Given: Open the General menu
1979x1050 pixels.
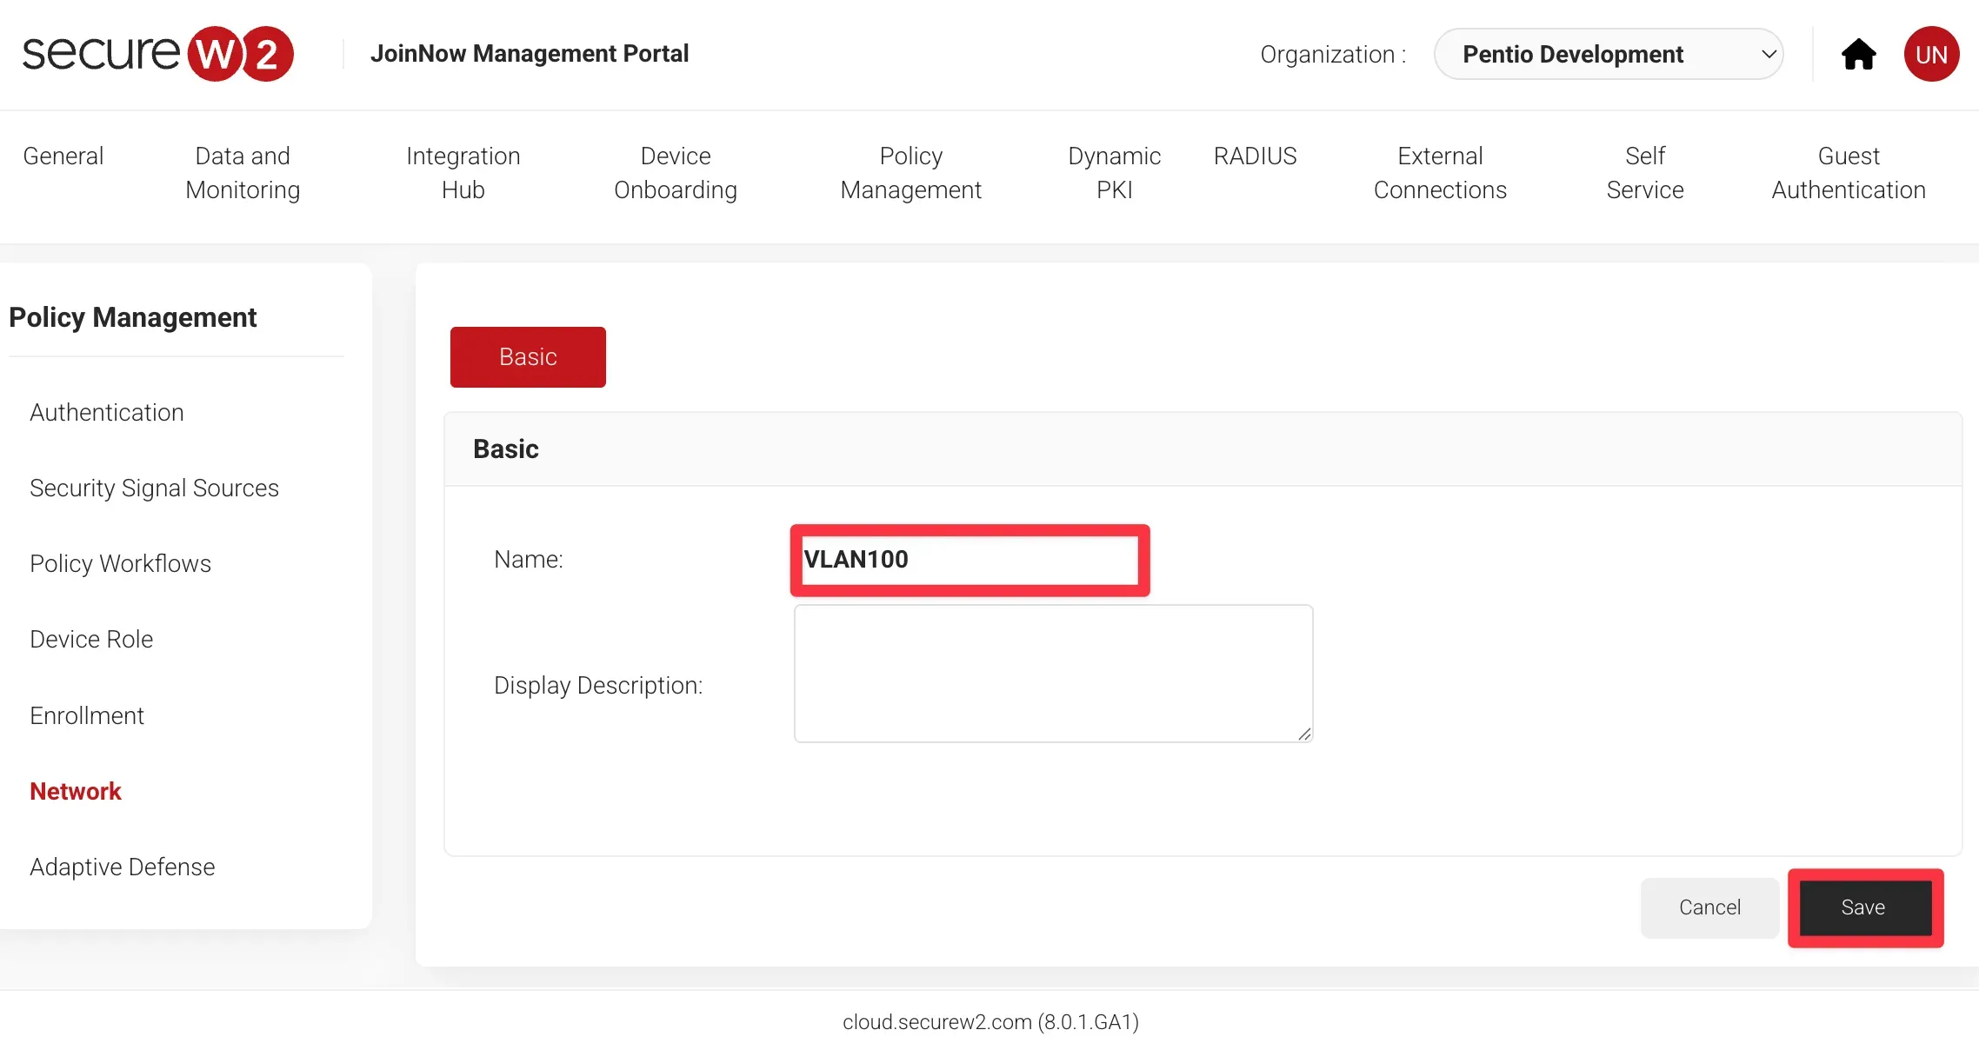Looking at the screenshot, I should pyautogui.click(x=63, y=156).
